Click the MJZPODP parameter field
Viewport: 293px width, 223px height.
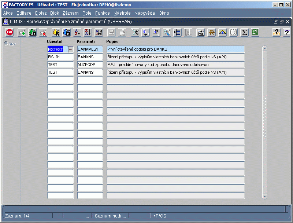(90, 65)
